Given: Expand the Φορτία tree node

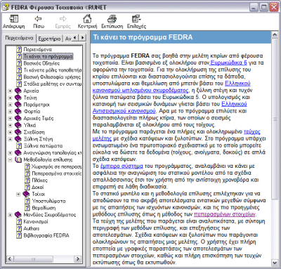Looking at the screenshot, I should 10,112.
